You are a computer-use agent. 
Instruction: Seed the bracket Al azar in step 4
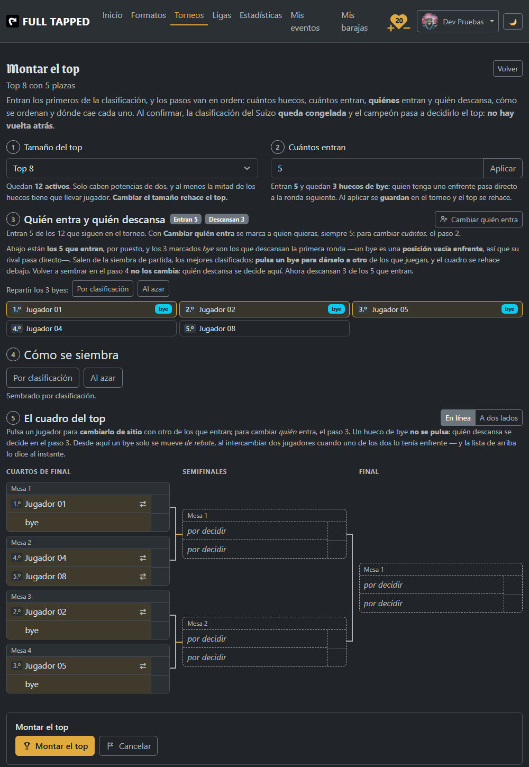coord(103,378)
